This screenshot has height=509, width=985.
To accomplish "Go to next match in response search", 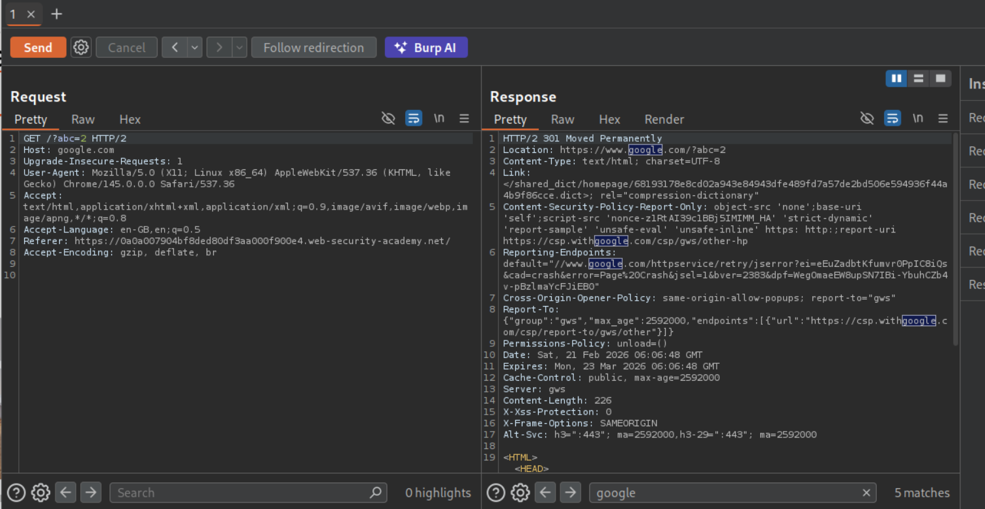I will pos(570,493).
